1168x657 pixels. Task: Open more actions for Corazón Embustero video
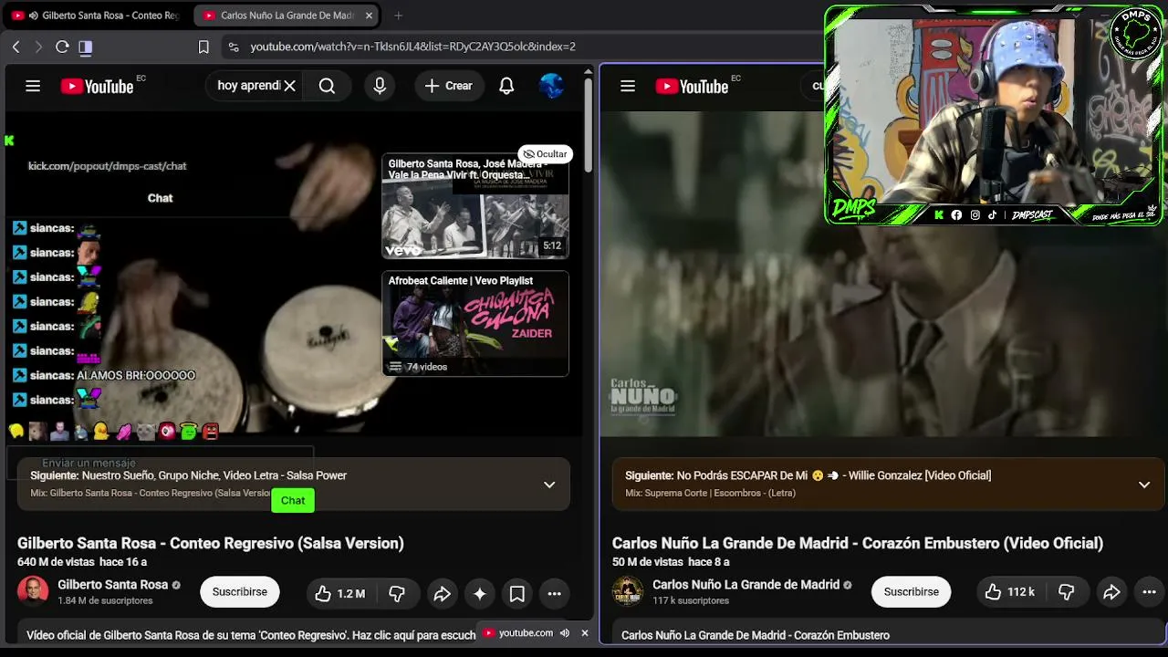point(1149,593)
